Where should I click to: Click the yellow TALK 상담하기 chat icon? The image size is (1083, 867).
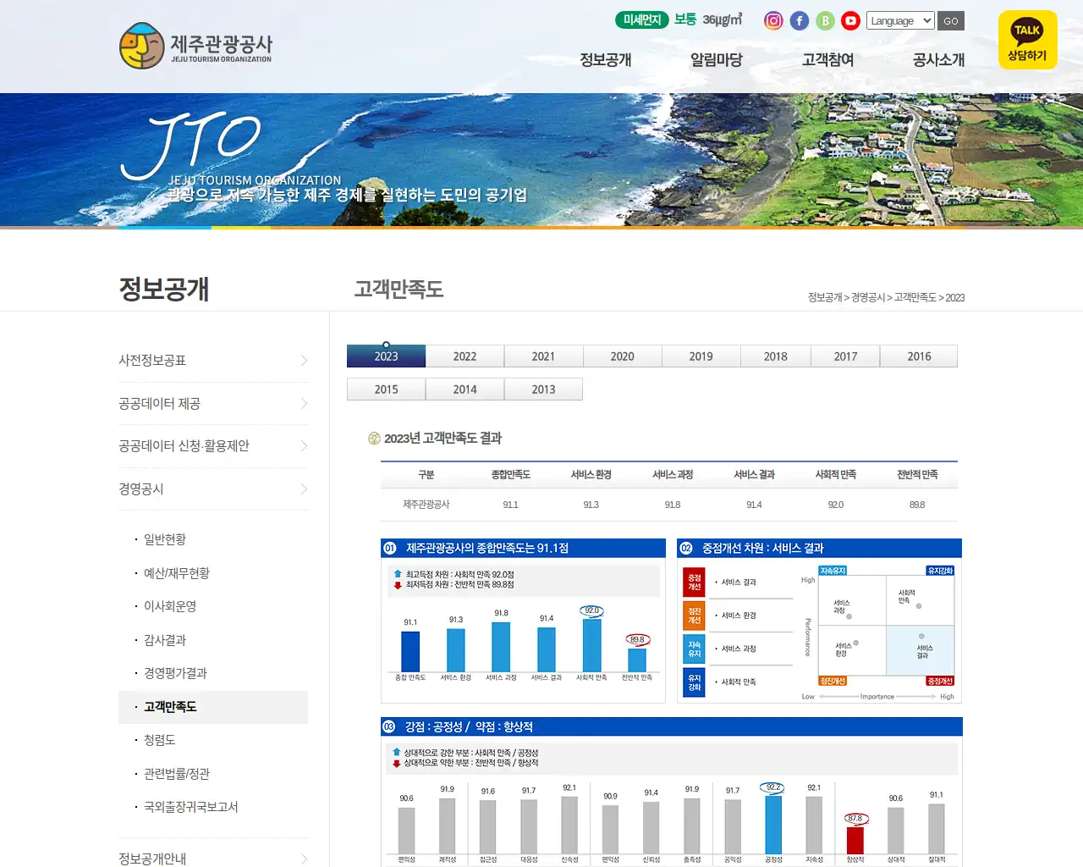pos(1027,40)
